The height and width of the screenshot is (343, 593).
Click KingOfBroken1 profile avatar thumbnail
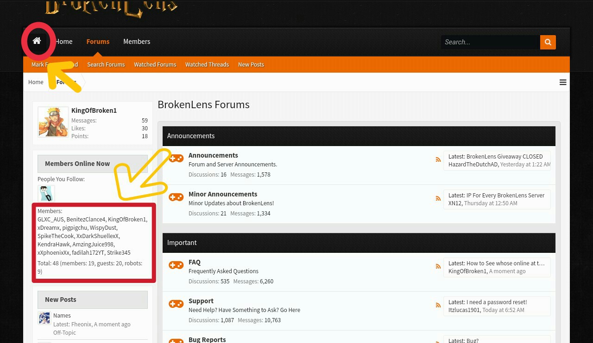pos(53,122)
